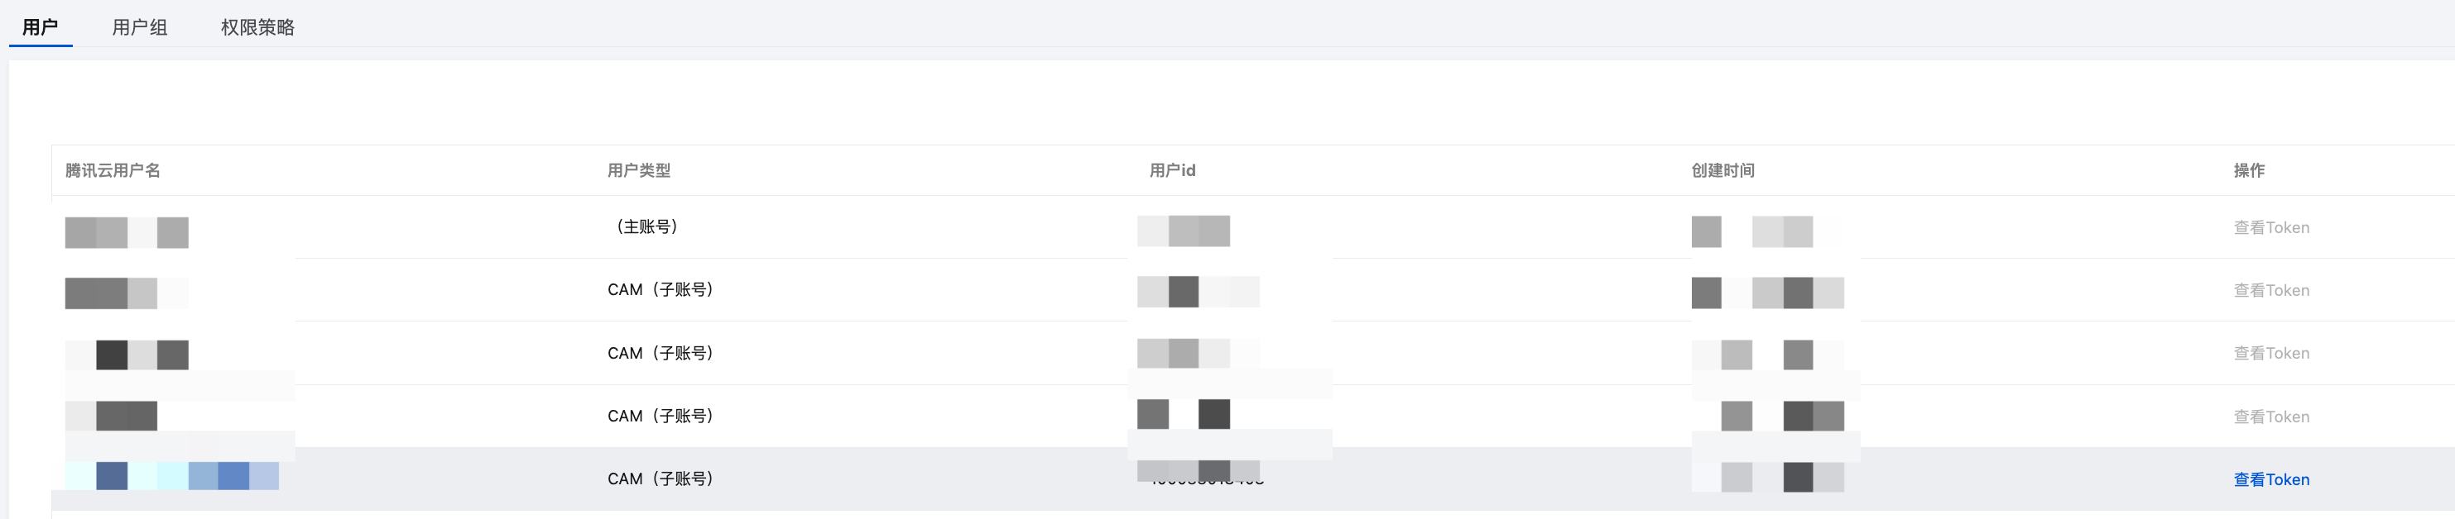Screen dimensions: 2455x519
Task: Select the first CAM（子账号） type cell
Action: click(x=661, y=289)
